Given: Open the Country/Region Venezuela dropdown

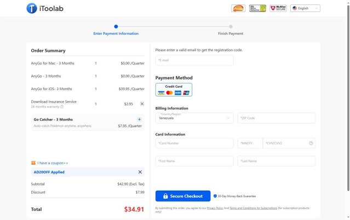Looking at the screenshot, I should [194, 118].
